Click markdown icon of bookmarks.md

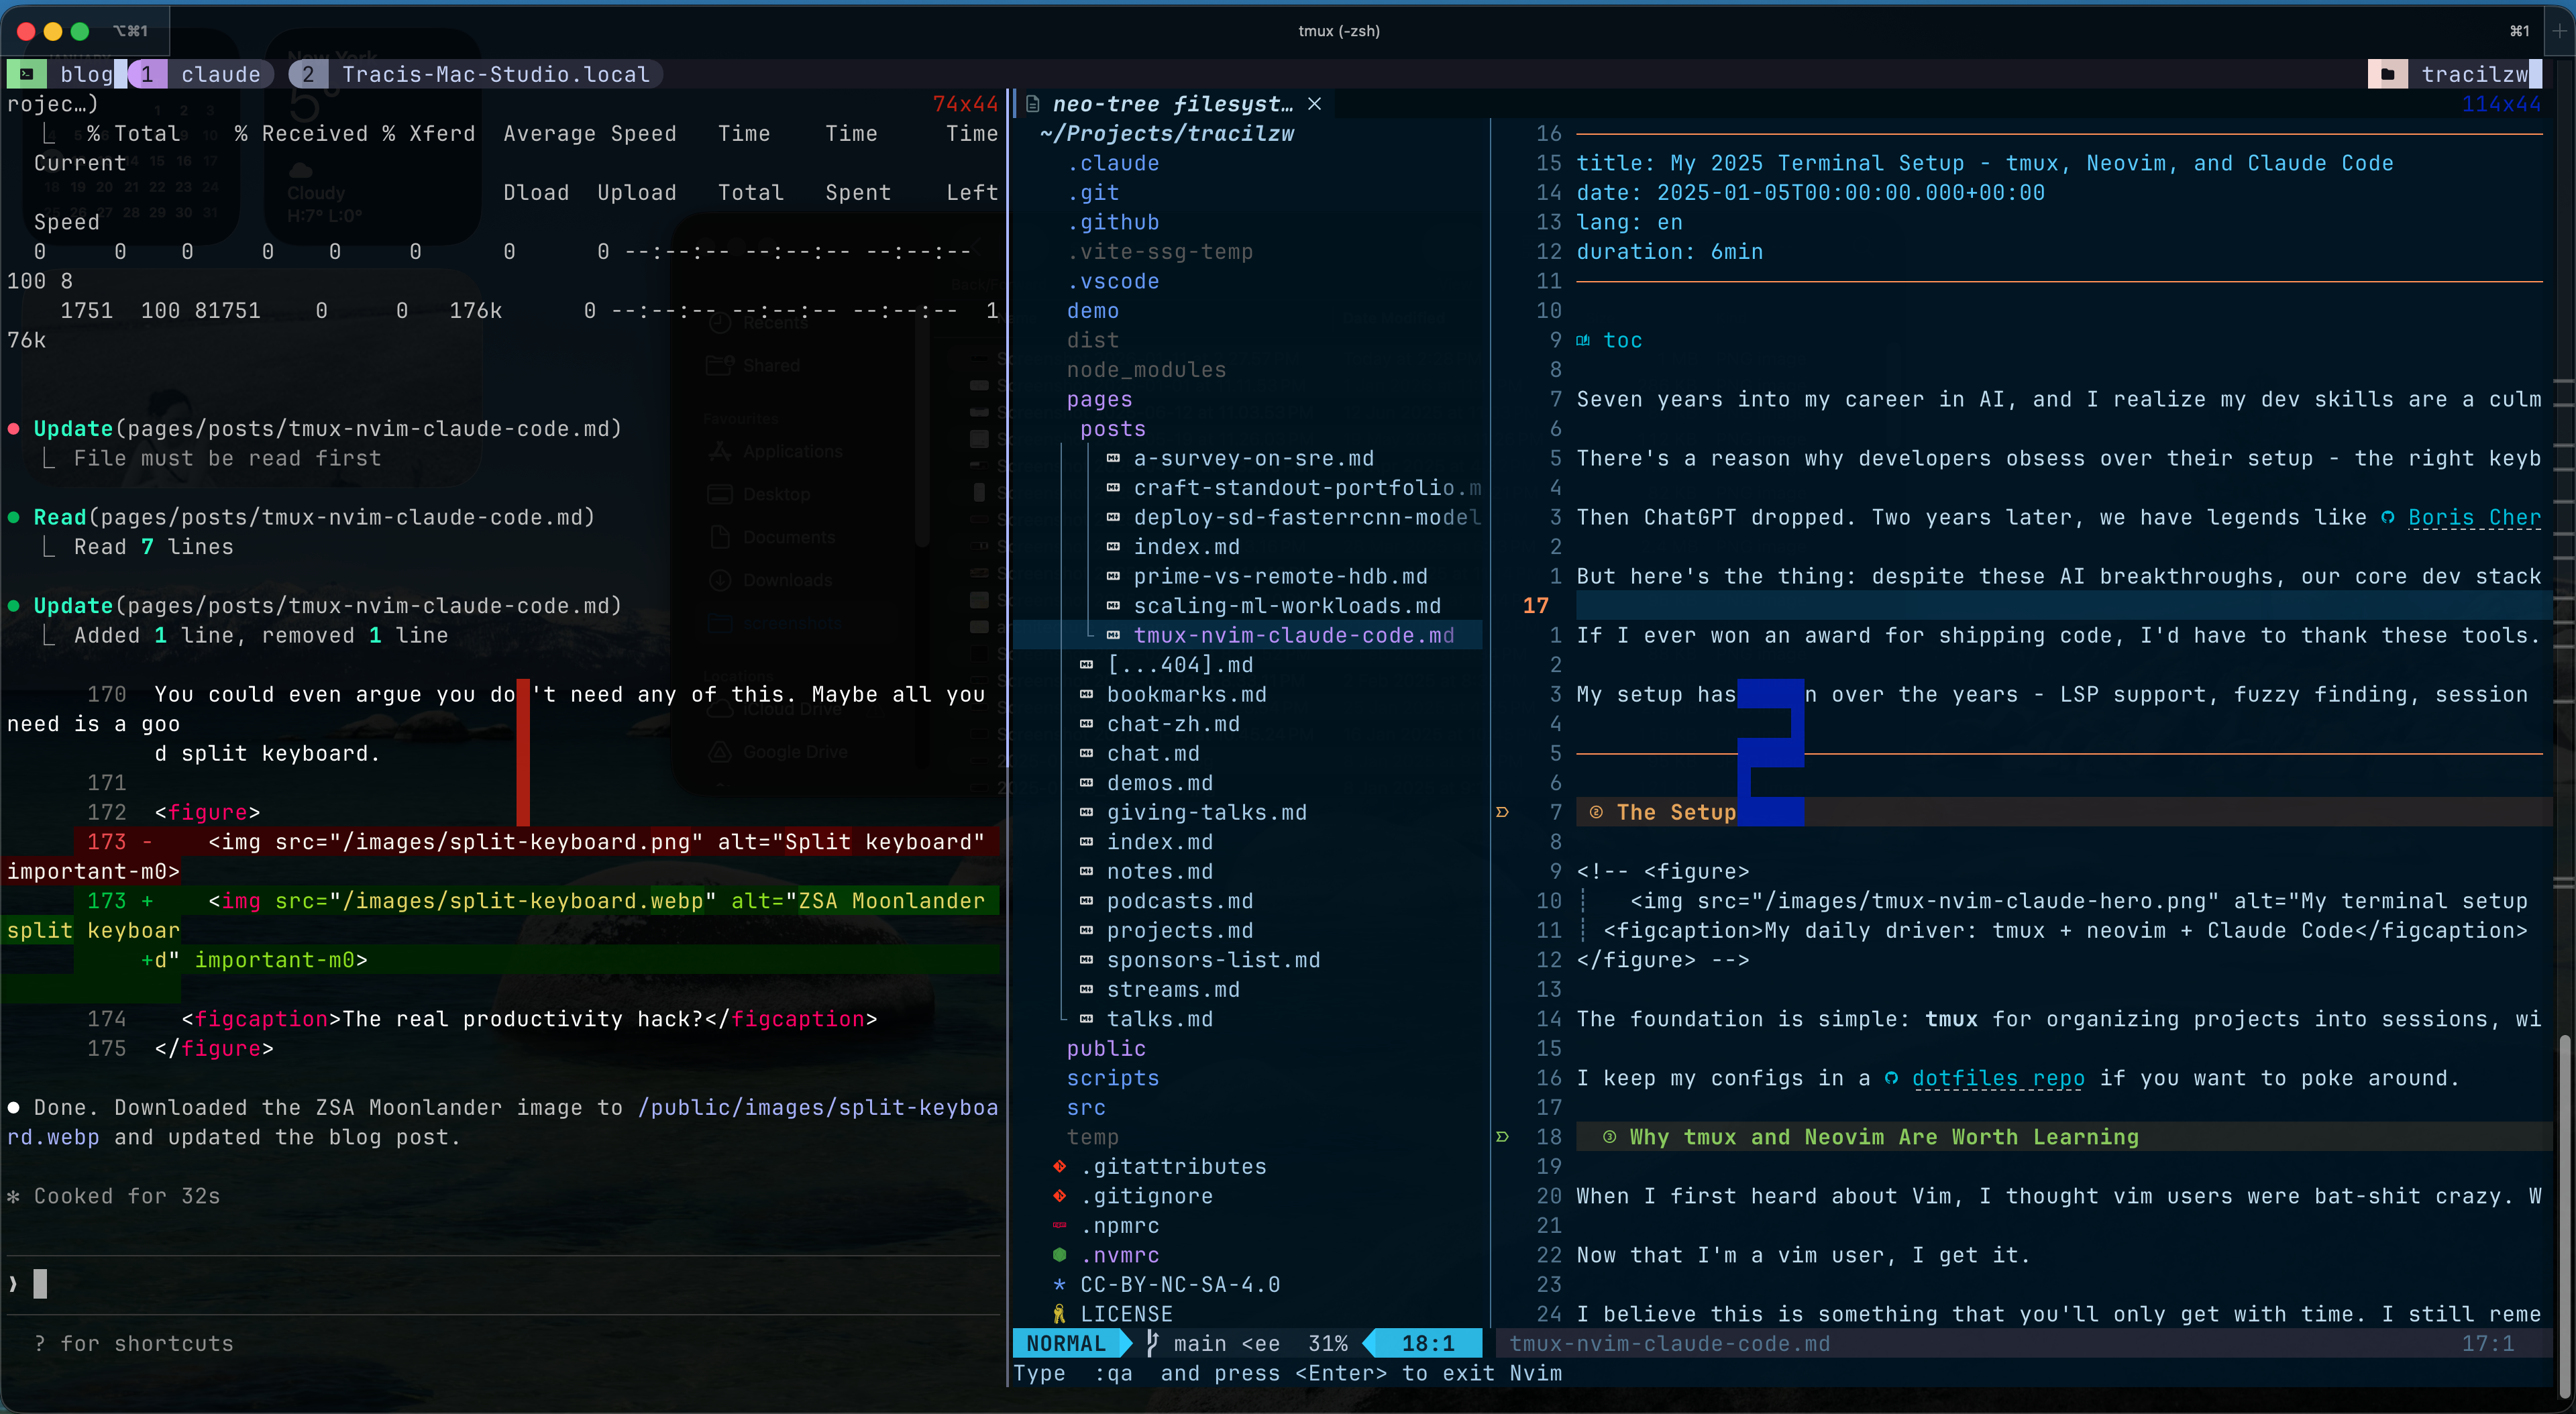click(x=1087, y=694)
